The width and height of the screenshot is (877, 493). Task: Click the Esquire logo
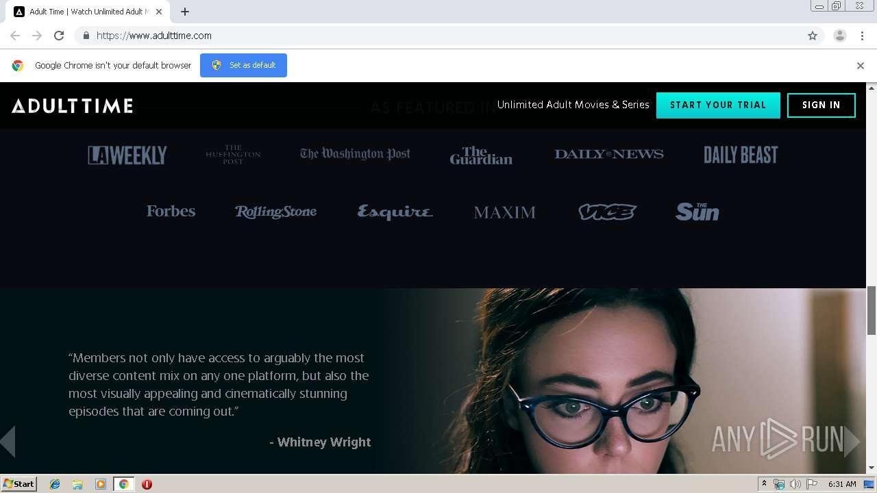[395, 212]
